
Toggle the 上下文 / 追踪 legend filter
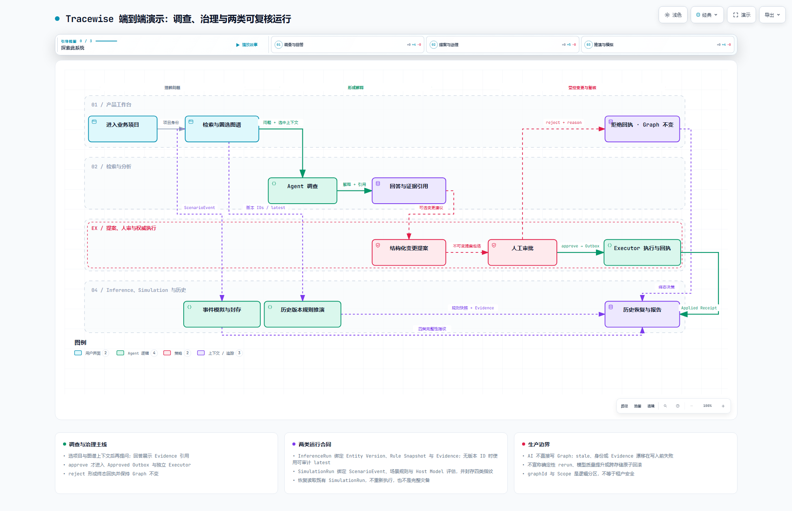click(220, 353)
